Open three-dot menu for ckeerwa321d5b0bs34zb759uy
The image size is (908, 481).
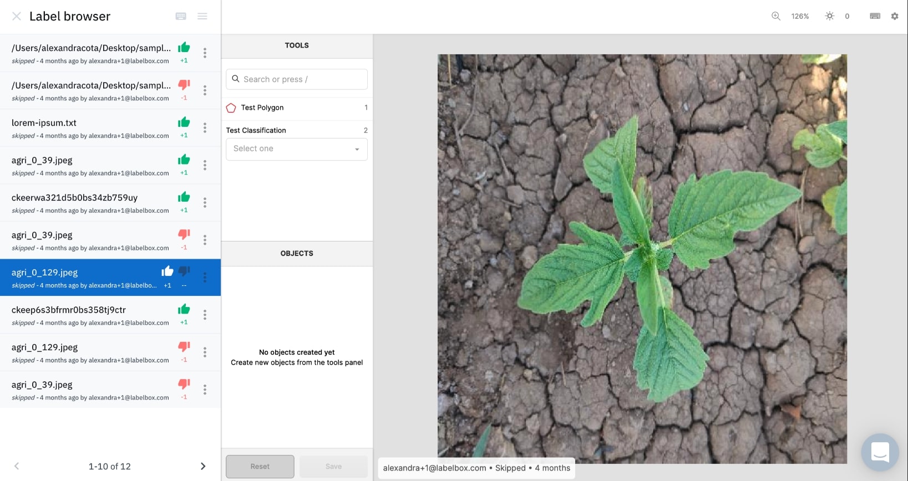(x=205, y=203)
